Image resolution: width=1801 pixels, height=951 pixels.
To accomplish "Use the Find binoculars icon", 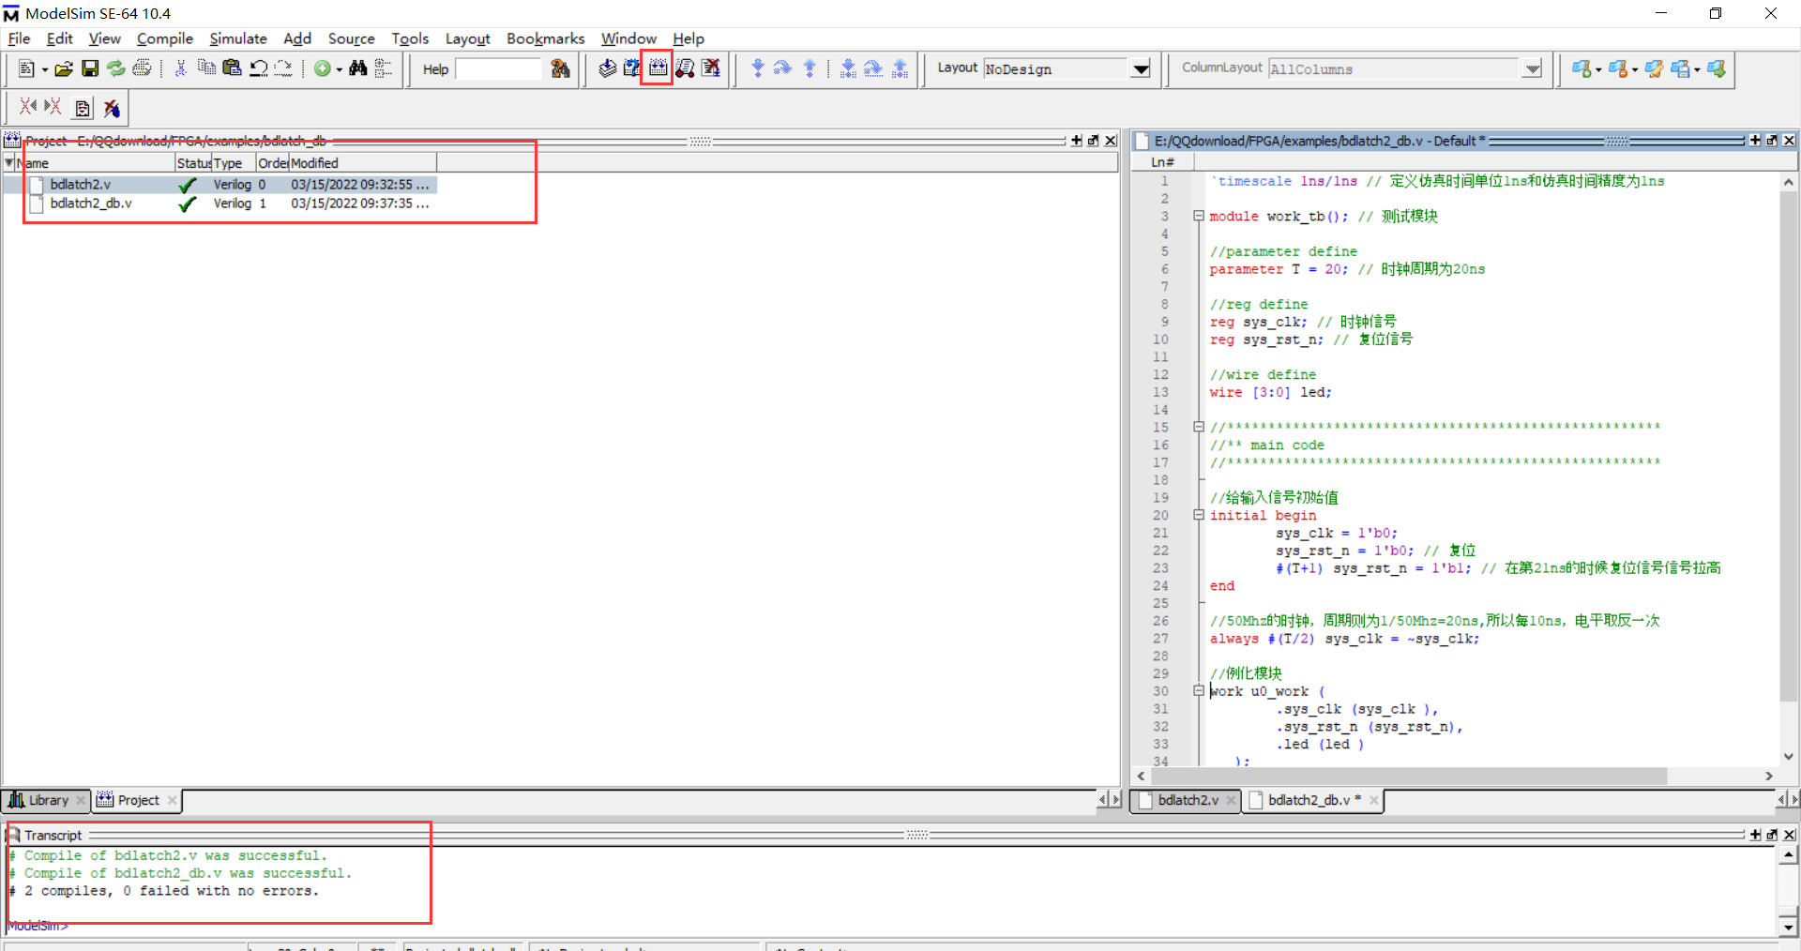I will 357,68.
